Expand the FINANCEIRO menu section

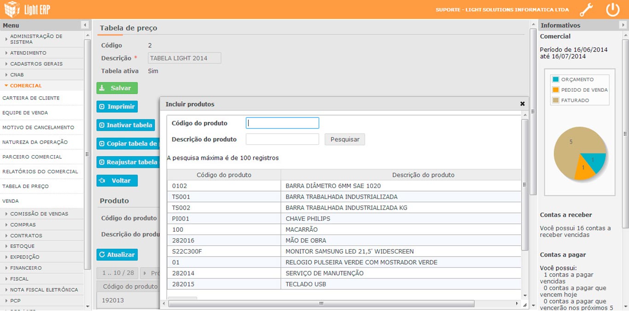tap(26, 268)
